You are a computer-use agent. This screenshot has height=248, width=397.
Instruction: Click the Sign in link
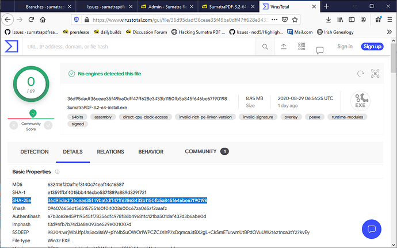click(345, 47)
